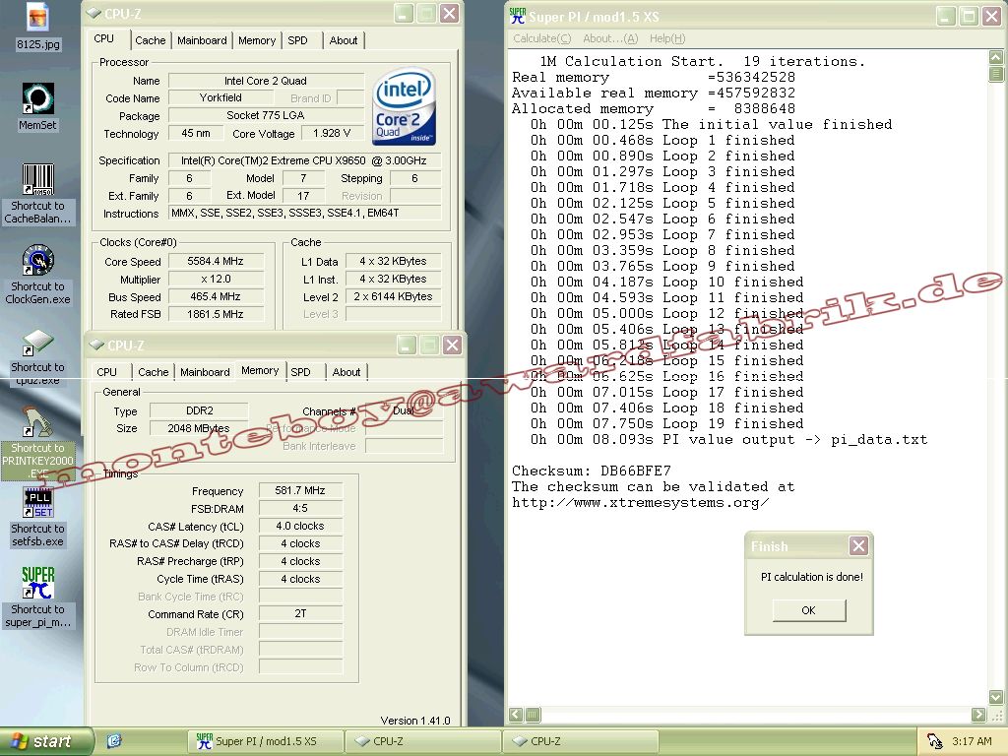Click the FSB:DRAM value 4:5
Screen dimensions: 1008x756
300,508
